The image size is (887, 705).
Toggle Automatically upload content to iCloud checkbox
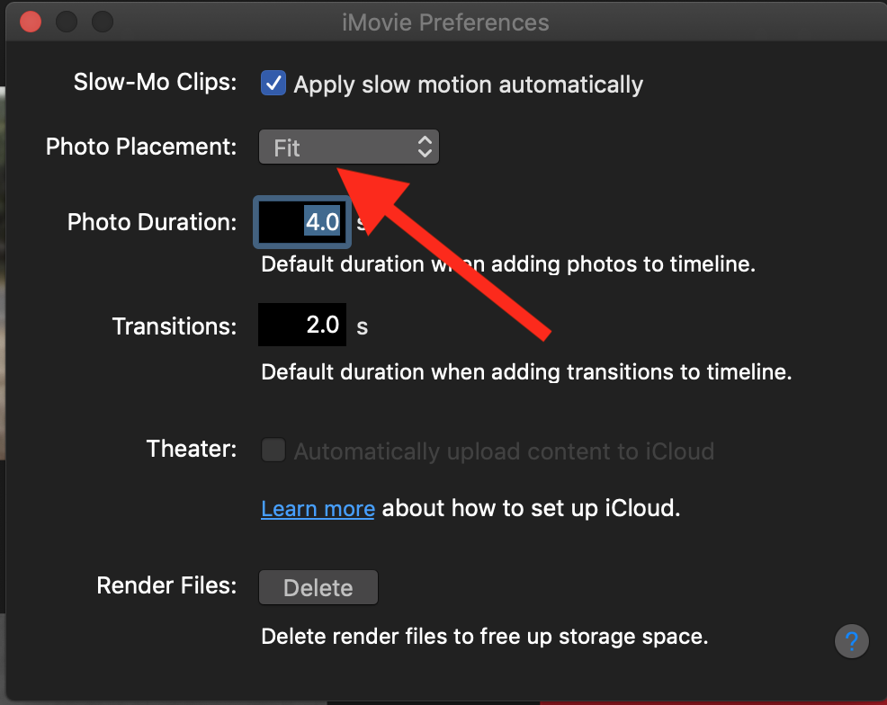click(273, 450)
